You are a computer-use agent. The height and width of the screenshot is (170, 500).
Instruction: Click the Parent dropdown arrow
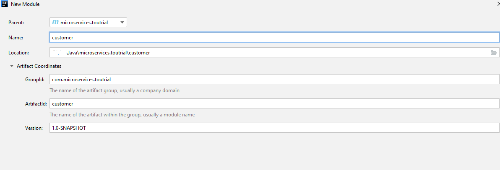[x=122, y=23]
